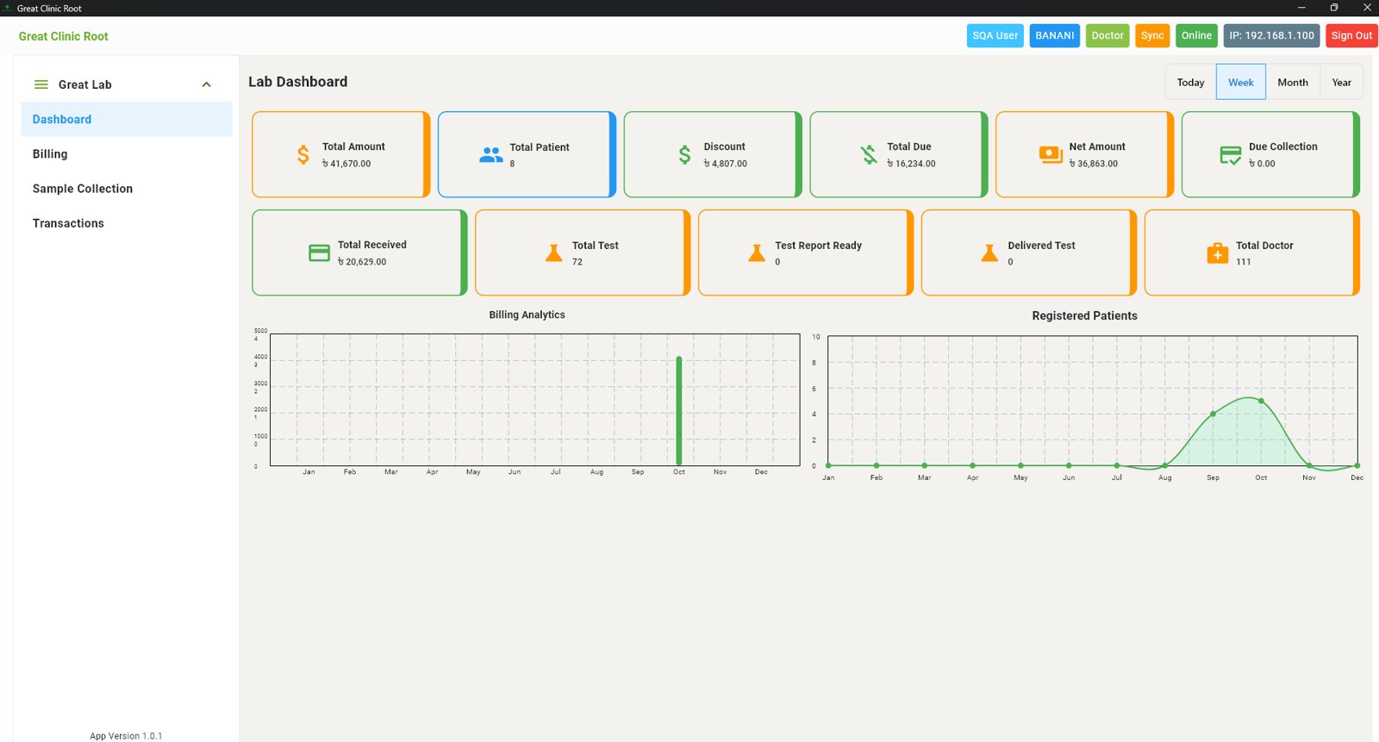
Task: Open the Billing section in the sidebar
Action: (x=127, y=153)
